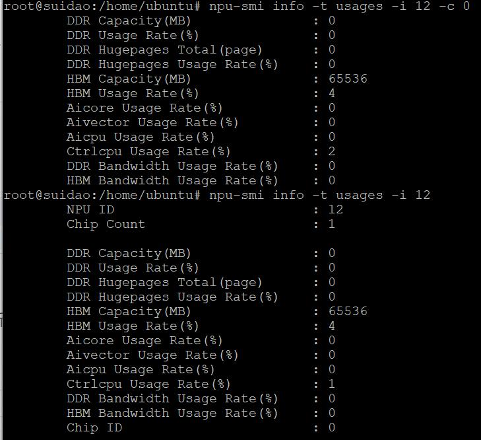Image resolution: width=481 pixels, height=440 pixels.
Task: Click the Chip ID label at bottom
Action: 94,427
